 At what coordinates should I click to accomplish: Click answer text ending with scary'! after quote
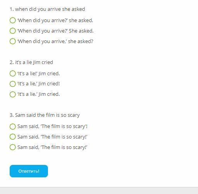point(53,126)
